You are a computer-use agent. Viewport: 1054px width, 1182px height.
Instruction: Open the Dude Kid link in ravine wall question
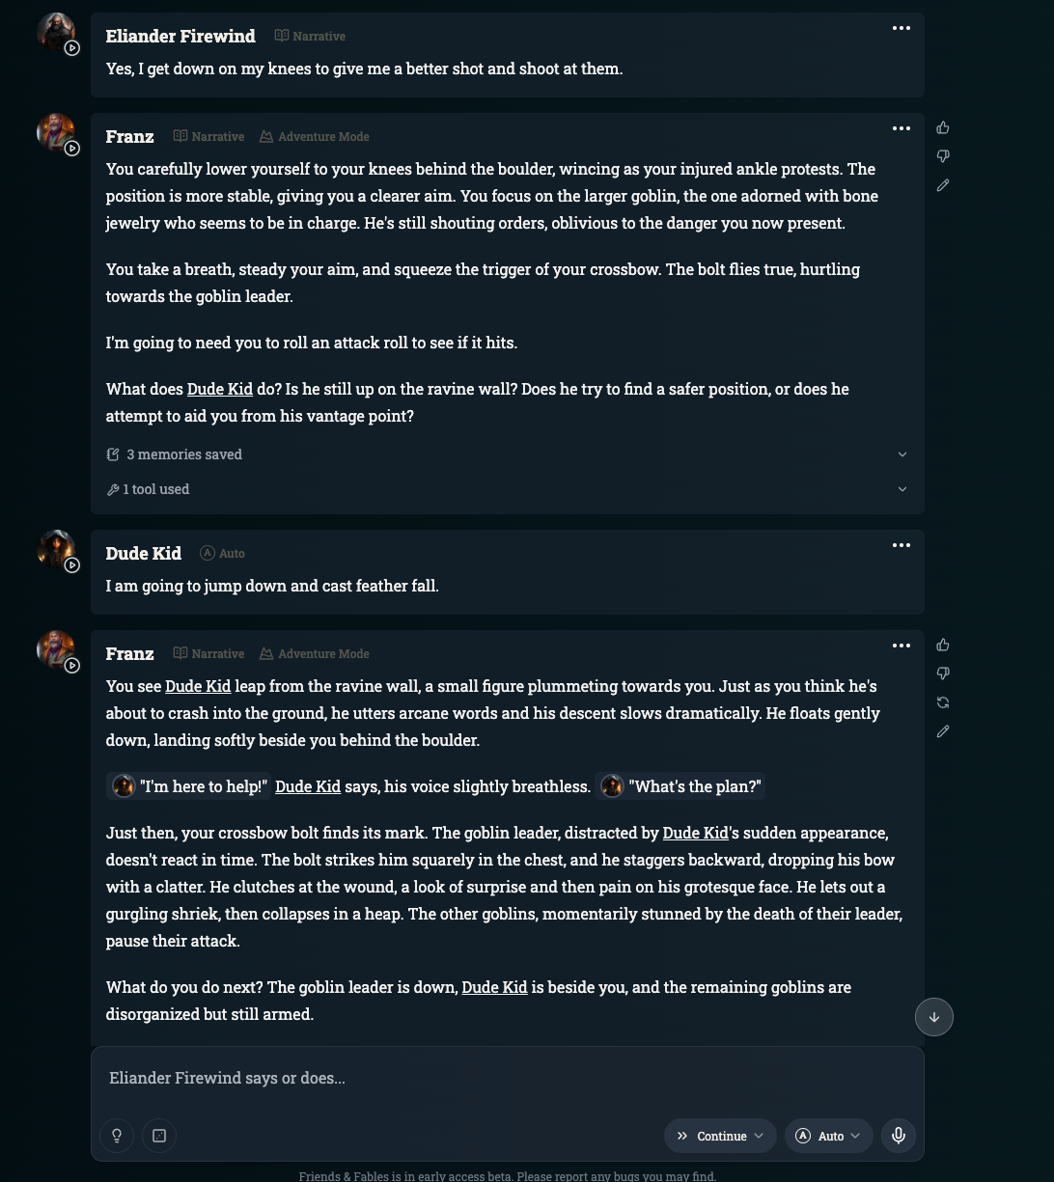220,389
